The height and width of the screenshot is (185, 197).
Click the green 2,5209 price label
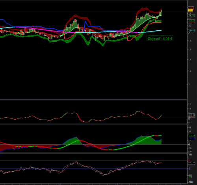tap(191, 16)
